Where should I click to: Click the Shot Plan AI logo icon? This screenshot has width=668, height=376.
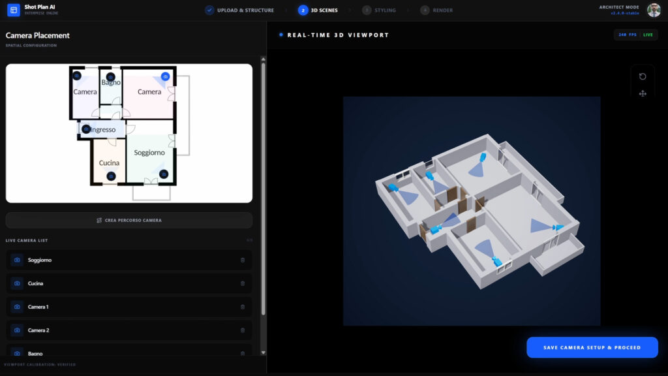(x=13, y=10)
